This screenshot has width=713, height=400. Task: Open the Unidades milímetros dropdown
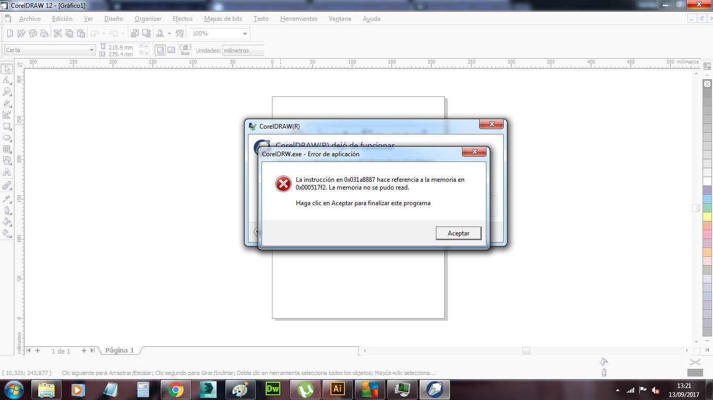tap(243, 51)
